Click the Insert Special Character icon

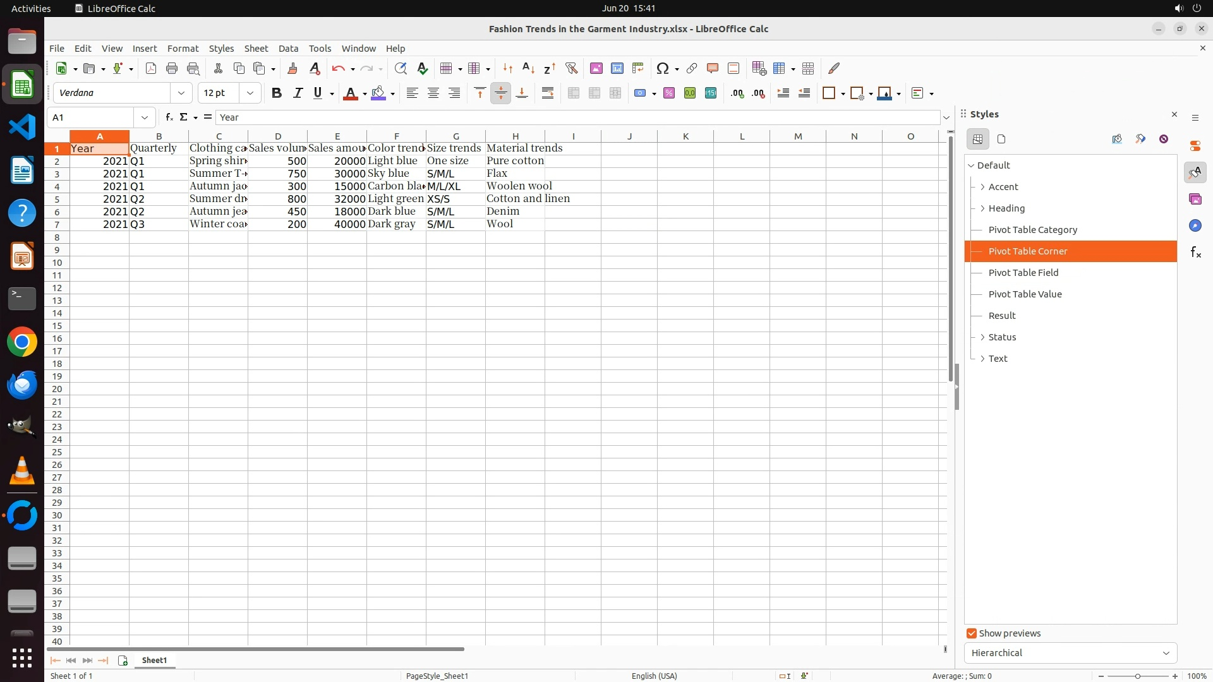(662, 68)
